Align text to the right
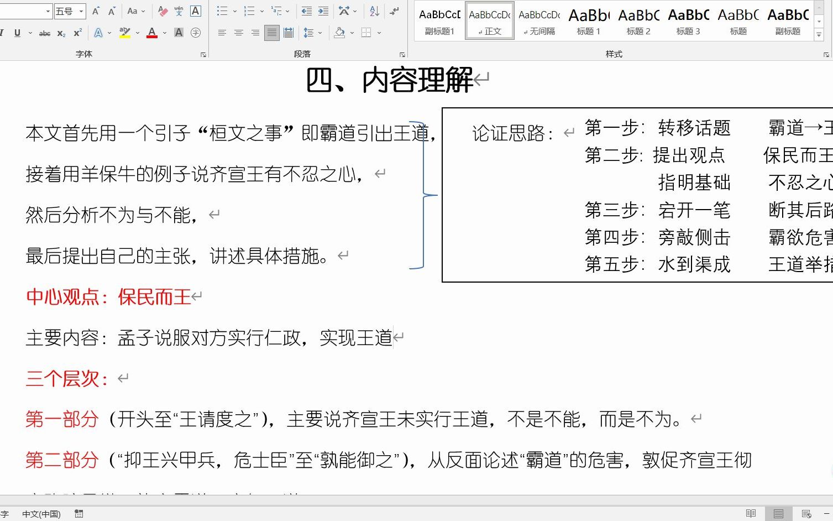 255,33
